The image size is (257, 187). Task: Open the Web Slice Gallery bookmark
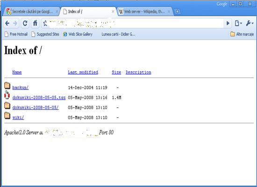(x=78, y=34)
